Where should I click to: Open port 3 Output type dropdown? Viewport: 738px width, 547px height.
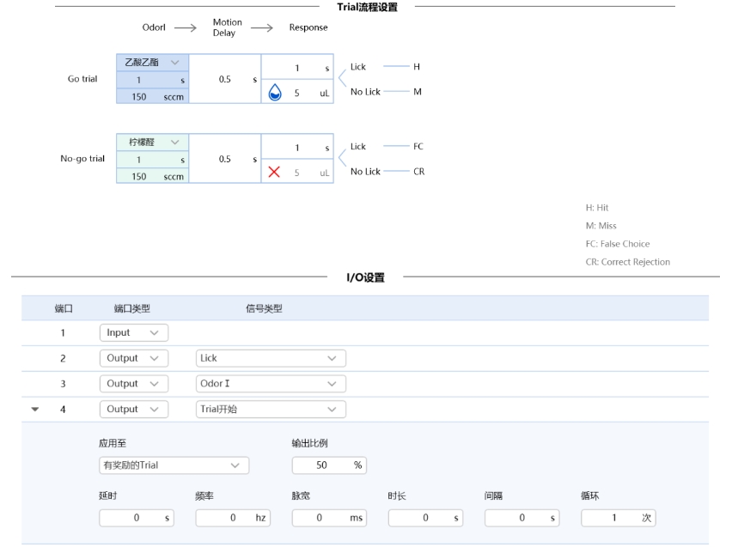pyautogui.click(x=133, y=384)
